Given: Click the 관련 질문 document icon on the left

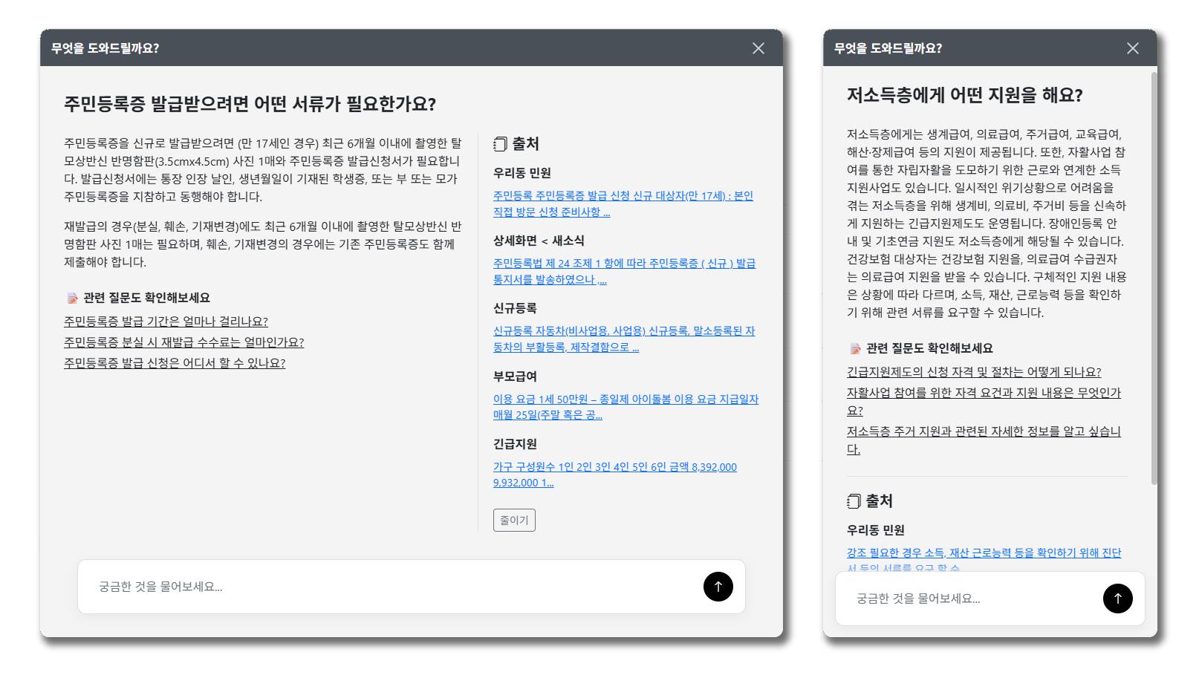Looking at the screenshot, I should (x=71, y=298).
